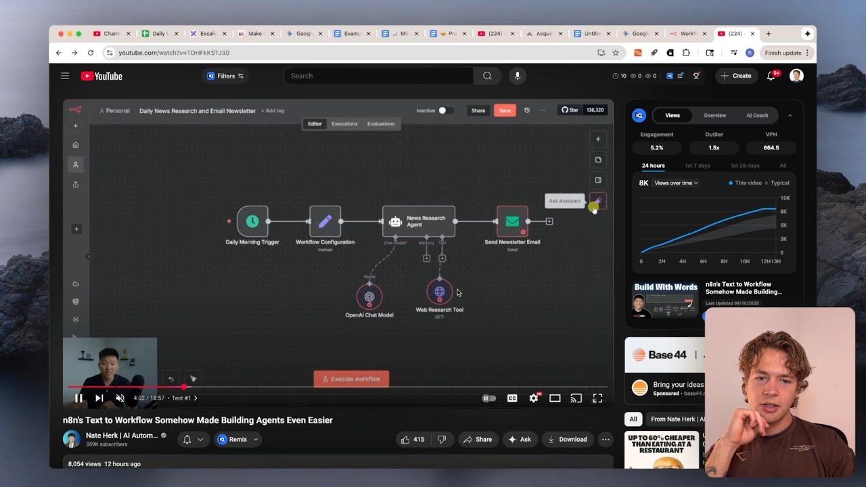Download the video

pyautogui.click(x=567, y=440)
